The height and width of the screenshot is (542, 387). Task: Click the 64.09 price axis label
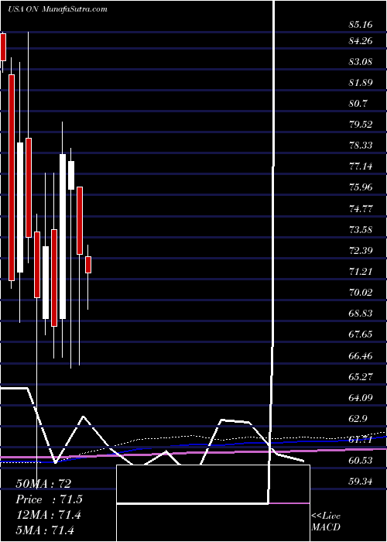click(361, 398)
